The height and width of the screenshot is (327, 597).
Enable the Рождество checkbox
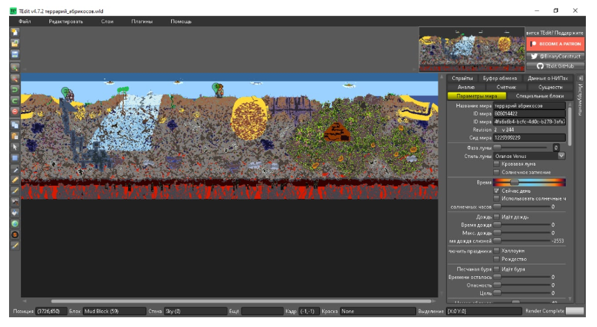coord(497,260)
